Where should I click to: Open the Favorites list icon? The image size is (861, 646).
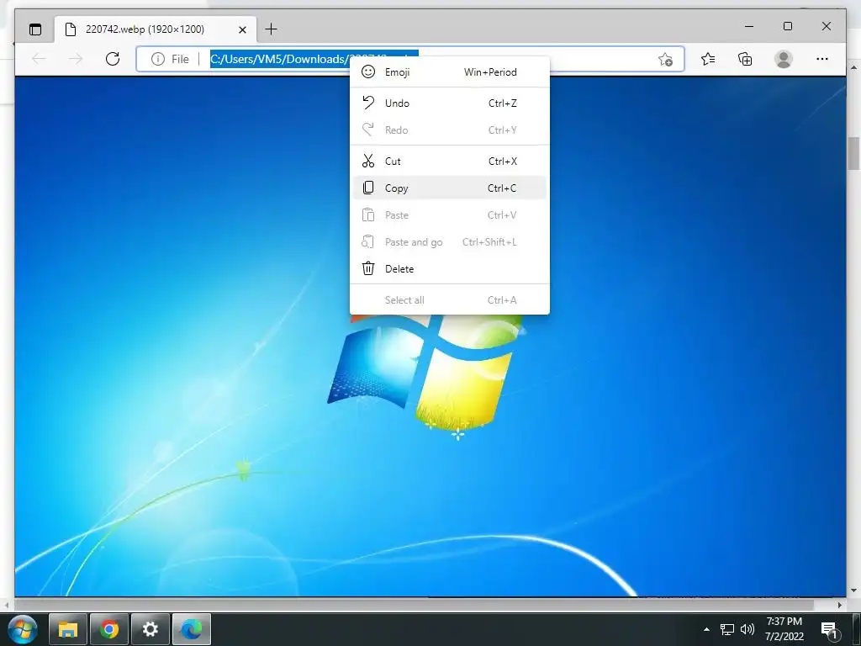[x=708, y=59]
